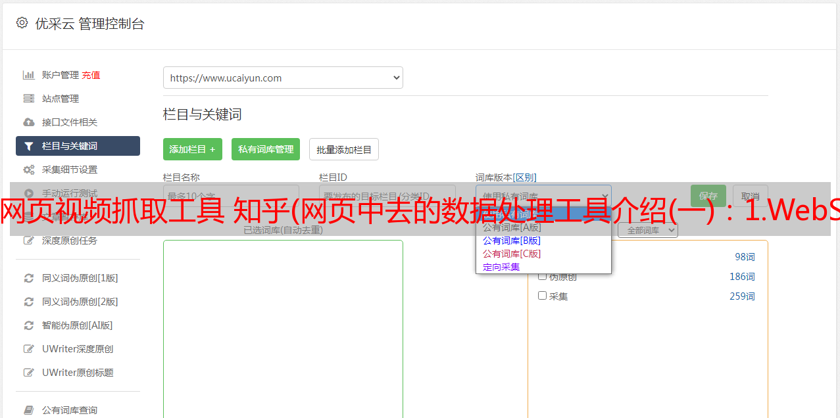Tick the 采集 checkbox

point(543,296)
